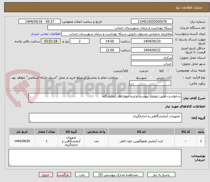Image resolution: width=210 pixels, height=182 pixels.
Task: Click the عدد unit cell
Action: (x=96, y=141)
